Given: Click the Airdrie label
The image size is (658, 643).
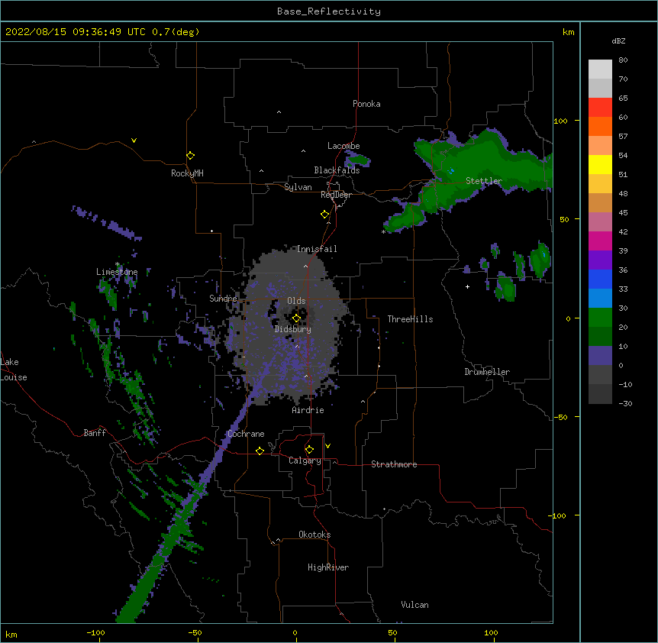Looking at the screenshot, I should coord(308,410).
